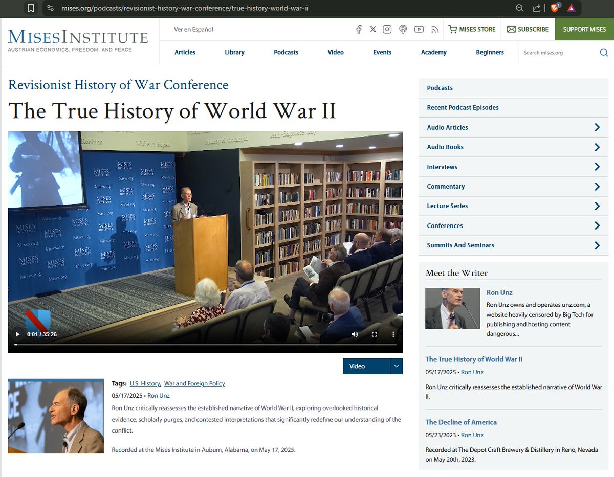Click the browser bookmark icon
Screen dimensions: 614x477
[x=31, y=8]
